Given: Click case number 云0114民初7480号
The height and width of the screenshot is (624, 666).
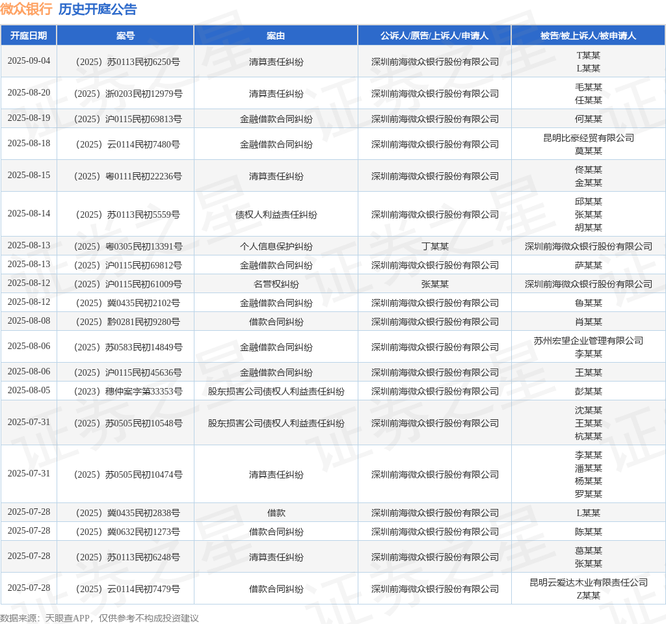Looking at the screenshot, I should point(127,145).
